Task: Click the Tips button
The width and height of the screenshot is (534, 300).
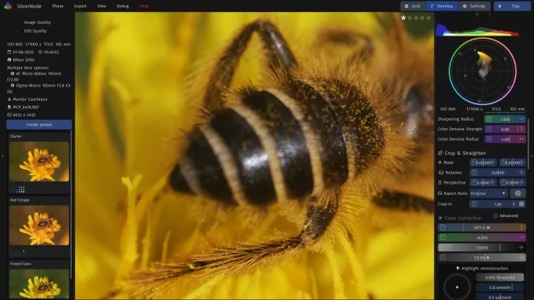Action: [x=512, y=6]
